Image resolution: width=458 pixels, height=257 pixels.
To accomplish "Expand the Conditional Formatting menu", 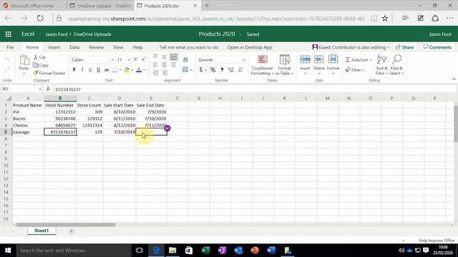I will pos(262,65).
